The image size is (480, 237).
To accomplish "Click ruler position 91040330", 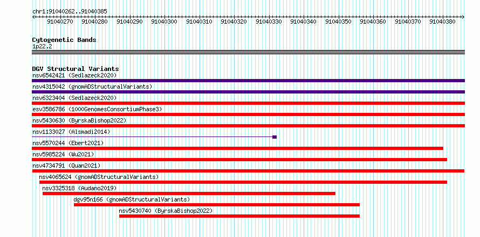I will (269, 21).
